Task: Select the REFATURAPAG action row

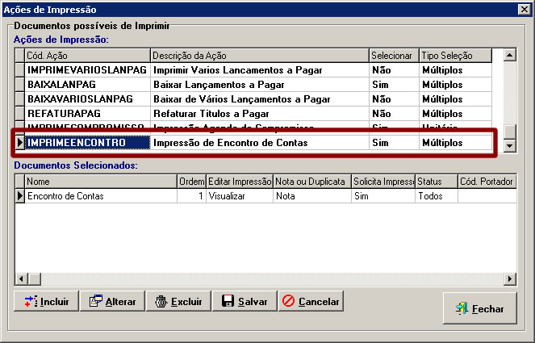Action: 86,114
